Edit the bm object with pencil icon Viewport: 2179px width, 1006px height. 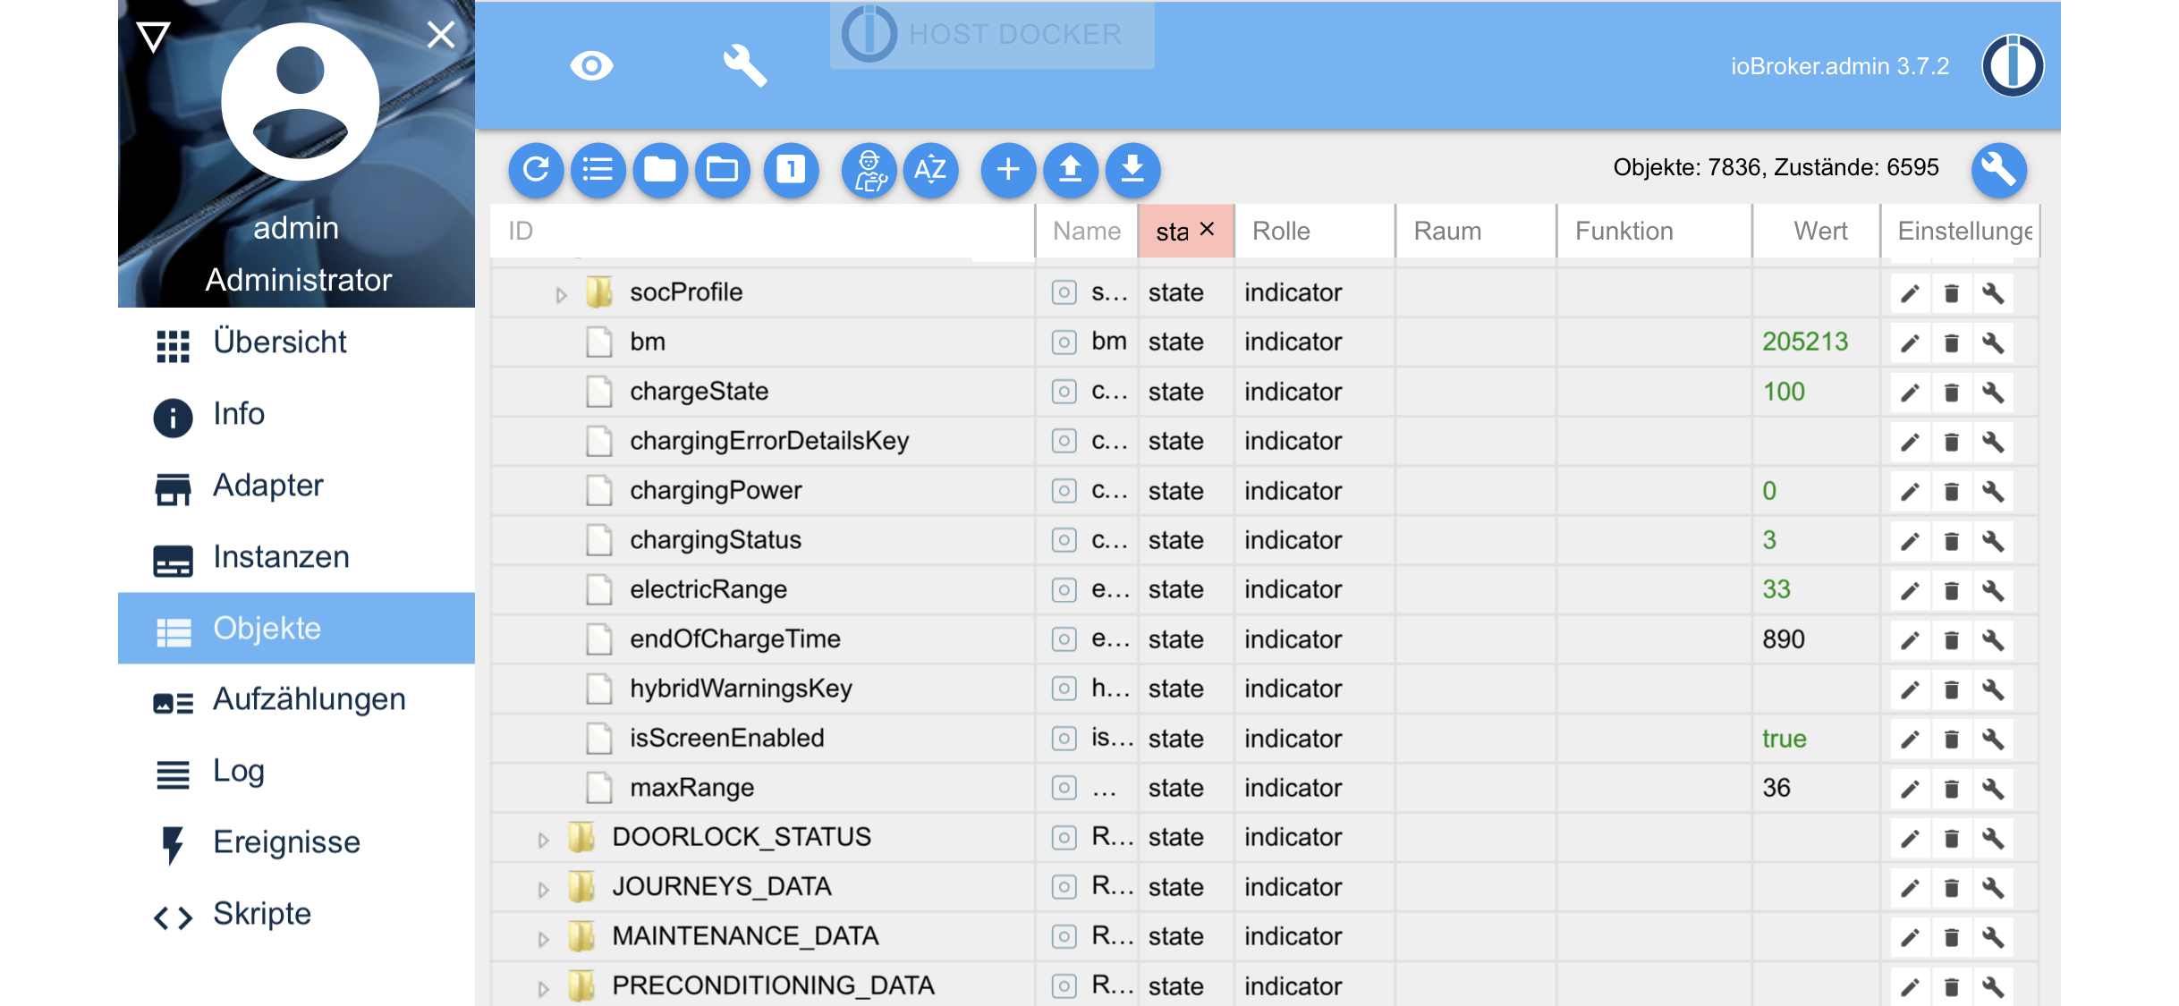coord(1910,343)
